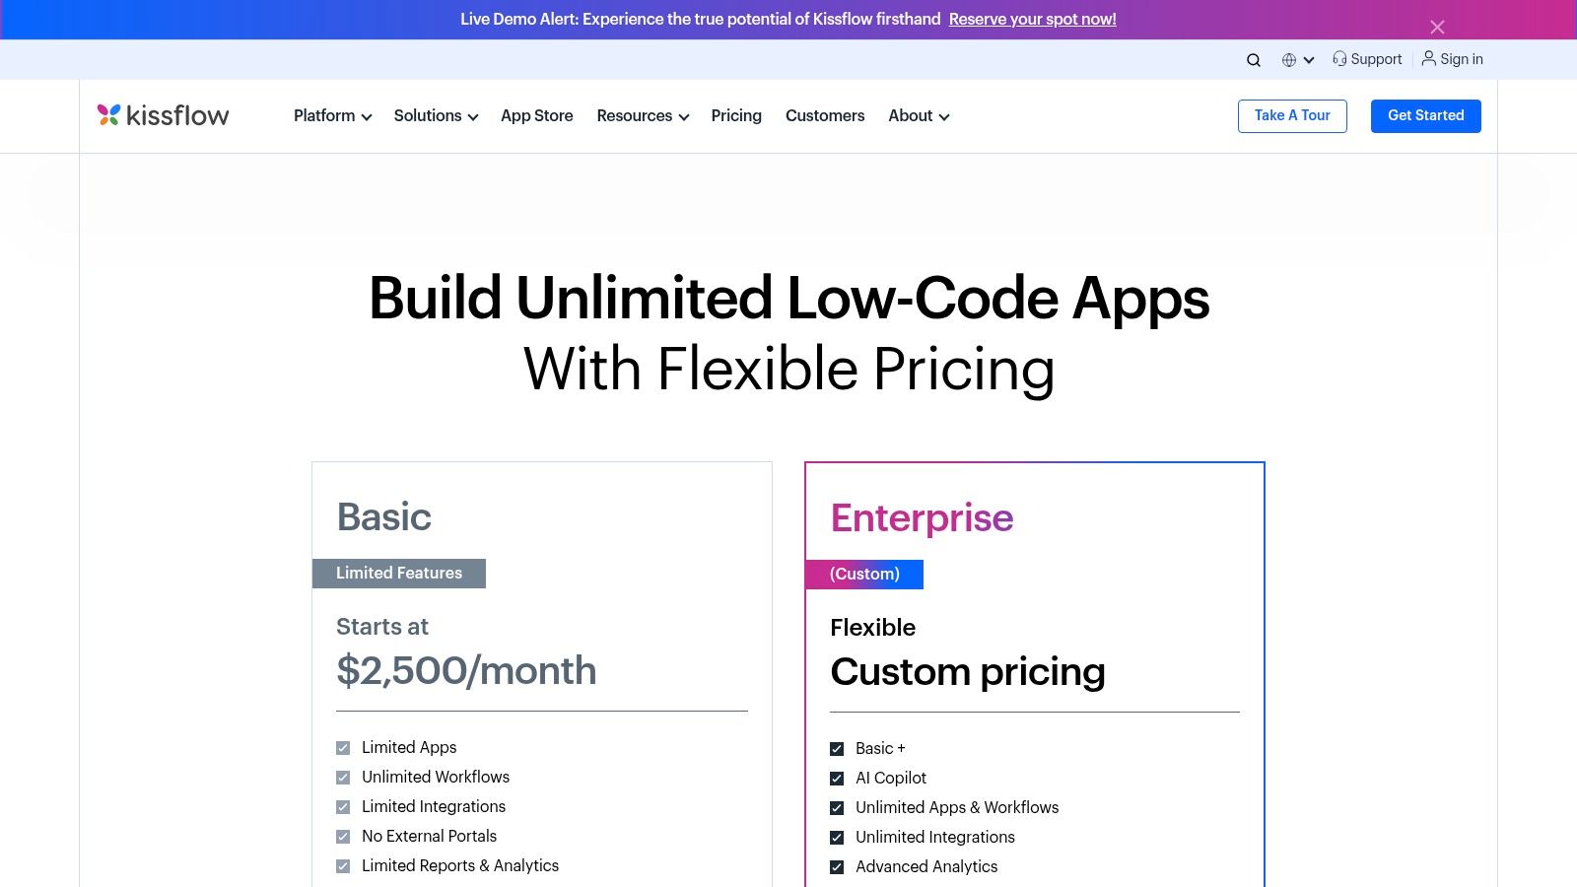
Task: Open the language selector chevron
Action: pyautogui.click(x=1310, y=60)
